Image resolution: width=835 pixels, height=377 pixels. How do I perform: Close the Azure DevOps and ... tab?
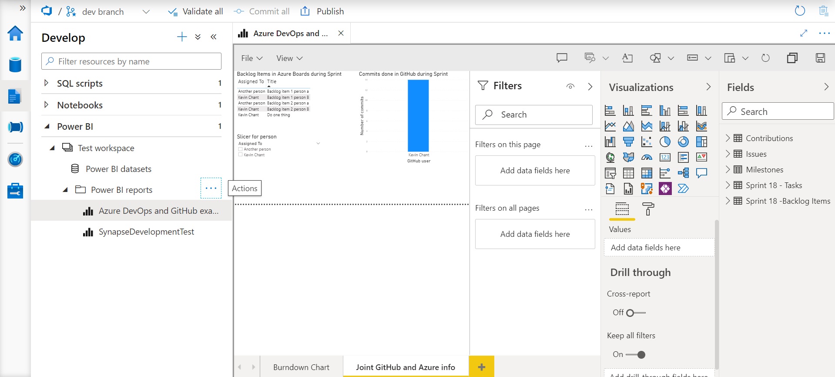pos(341,33)
